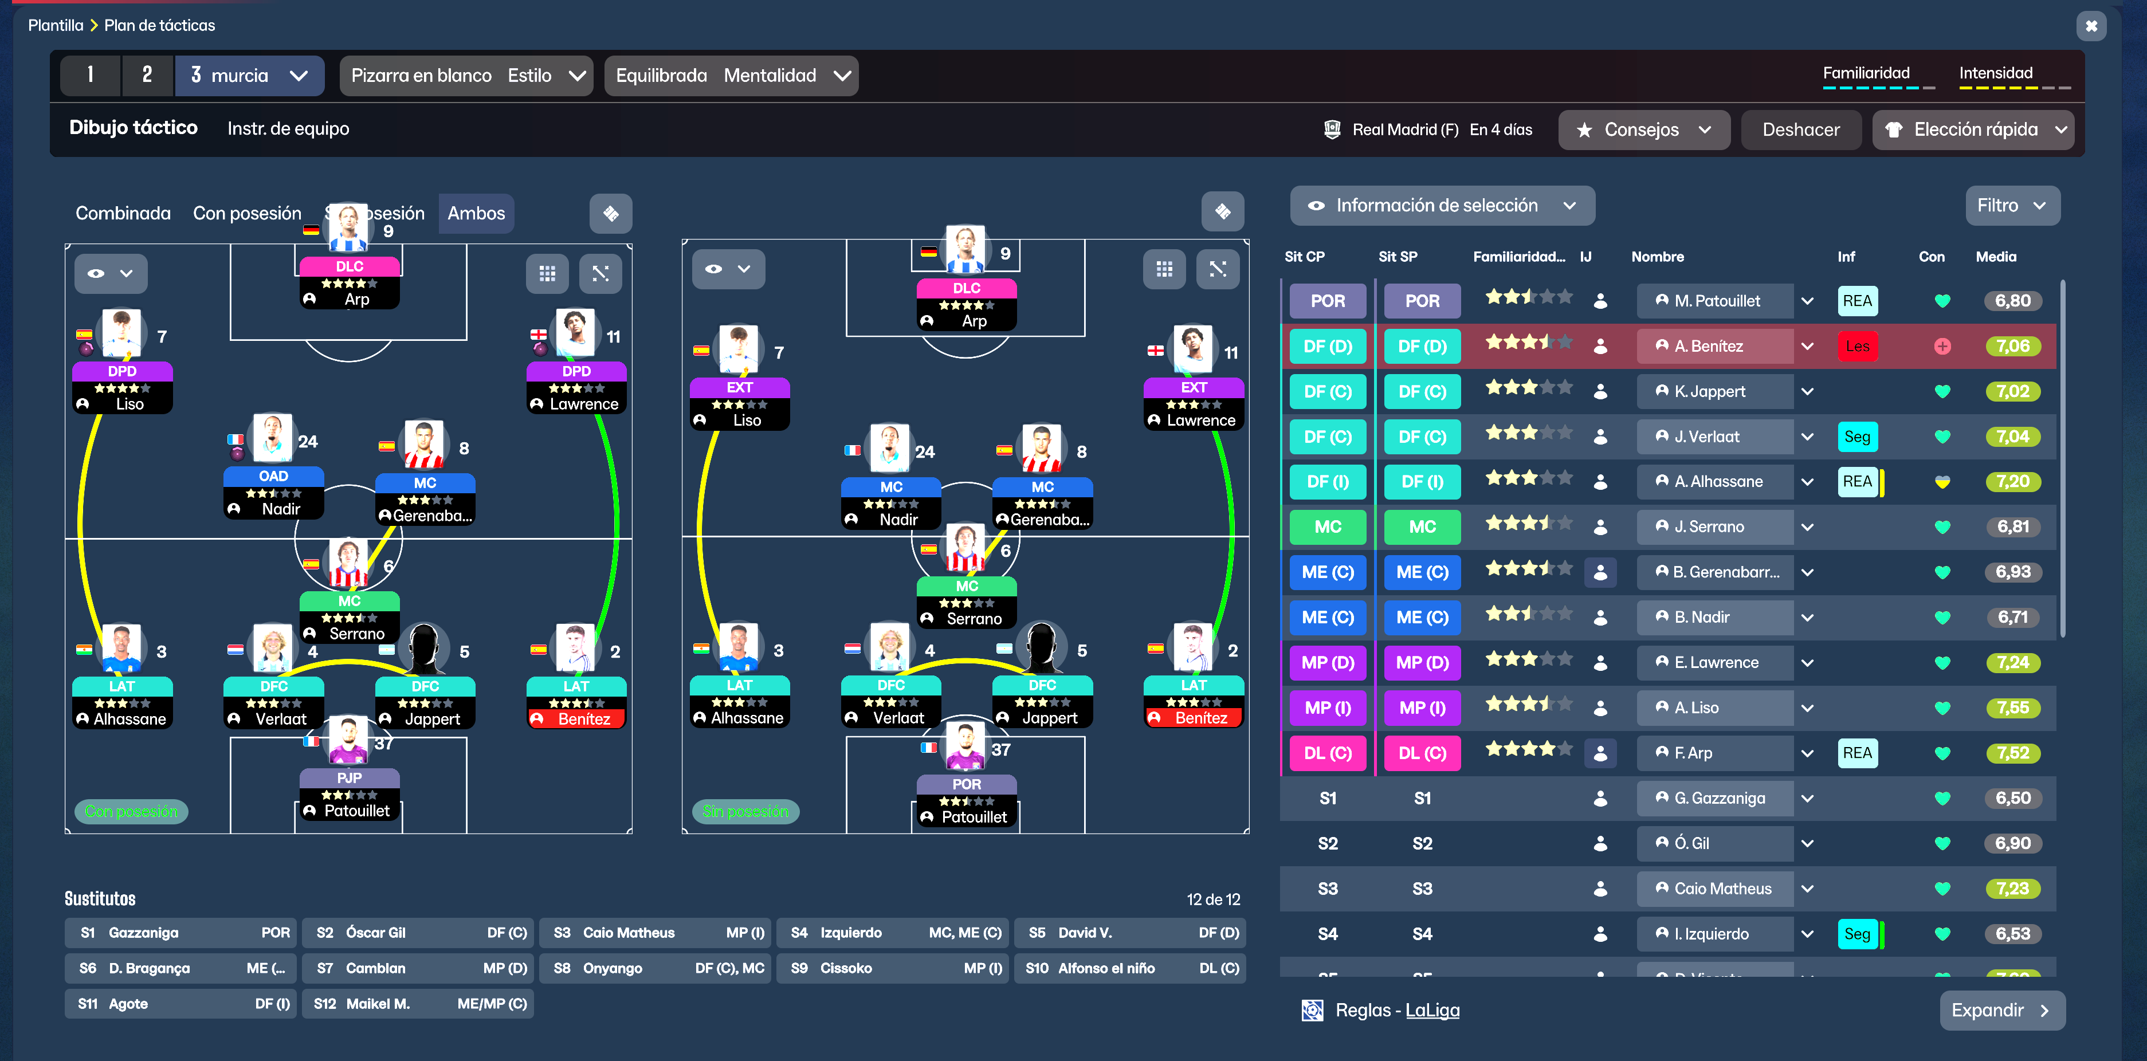2147x1061 pixels.
Task: Expand the right pitch with the arrows icon
Action: click(1218, 268)
